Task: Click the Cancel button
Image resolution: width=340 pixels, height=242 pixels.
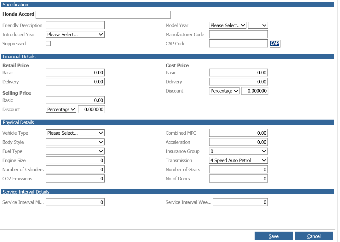Action: pos(314,236)
